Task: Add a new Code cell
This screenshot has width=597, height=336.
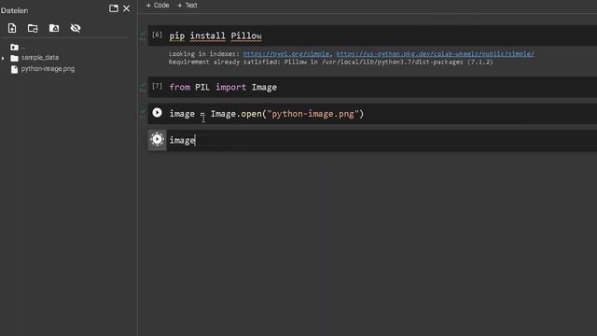Action: [158, 6]
